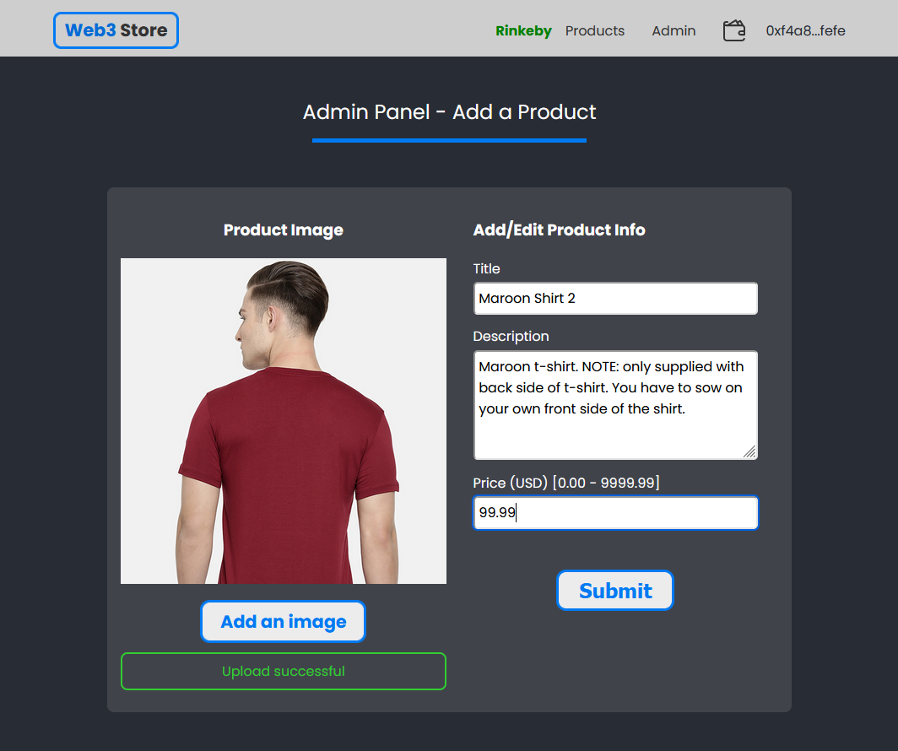Click the Price input showing 99.99

[615, 513]
